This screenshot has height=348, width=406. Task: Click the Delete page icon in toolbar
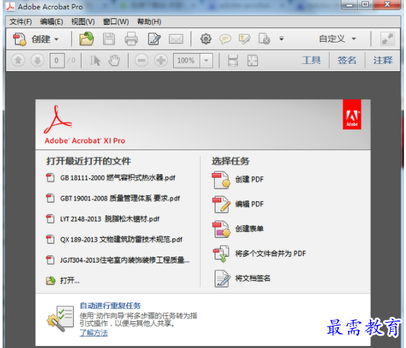264,39
